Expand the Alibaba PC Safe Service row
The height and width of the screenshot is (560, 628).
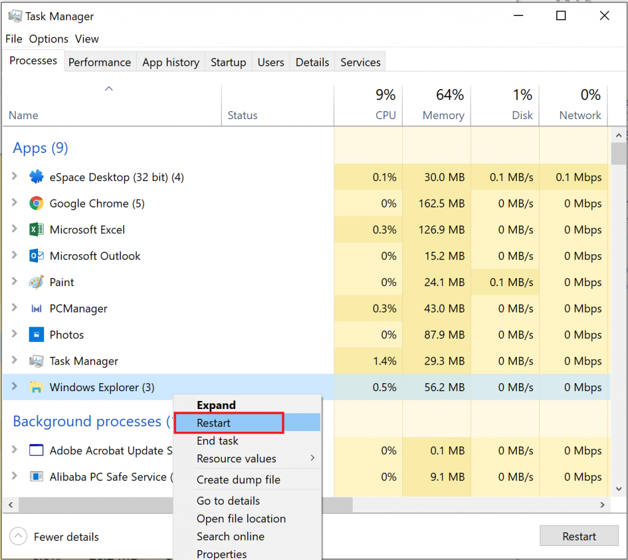click(x=15, y=476)
